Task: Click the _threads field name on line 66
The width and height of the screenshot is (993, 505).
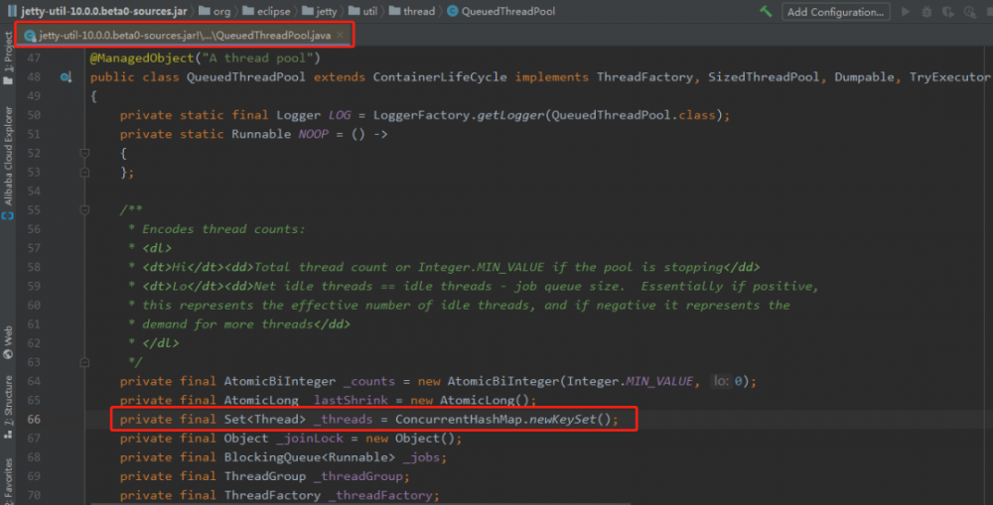Action: pyautogui.click(x=343, y=420)
